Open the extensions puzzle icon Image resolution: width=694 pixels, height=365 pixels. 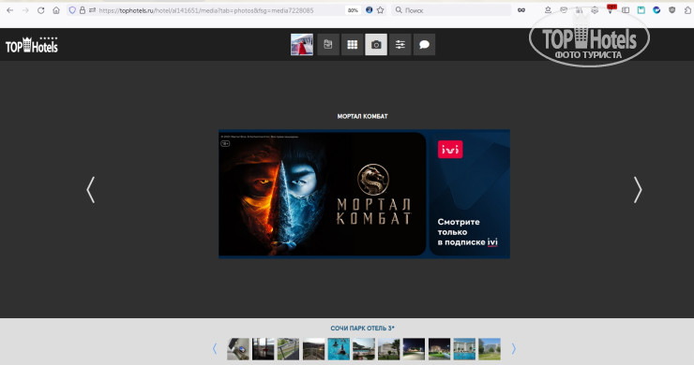[687, 10]
